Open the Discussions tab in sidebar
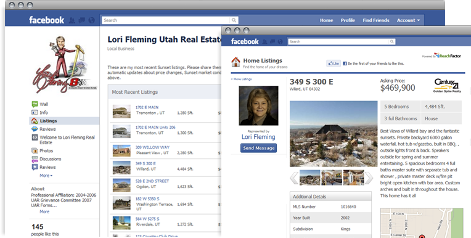 click(51, 159)
